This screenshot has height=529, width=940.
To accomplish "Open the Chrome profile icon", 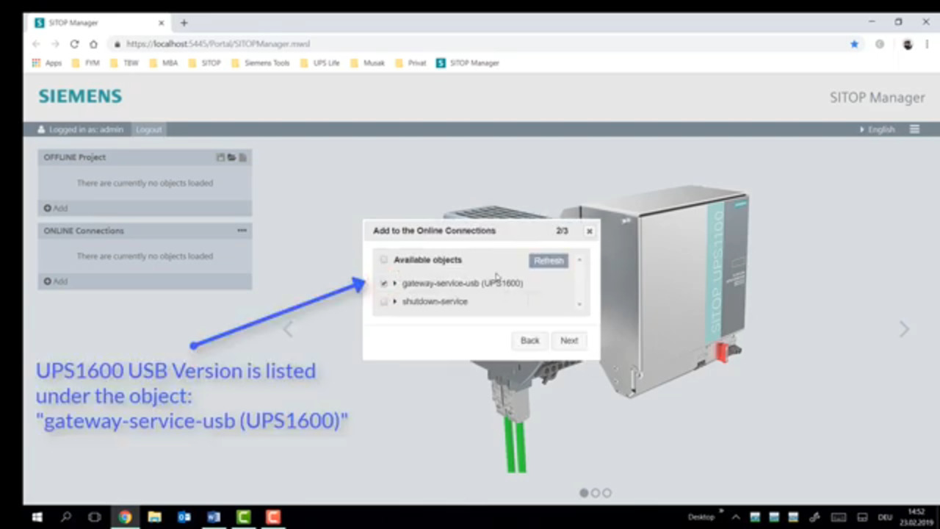I will [908, 44].
